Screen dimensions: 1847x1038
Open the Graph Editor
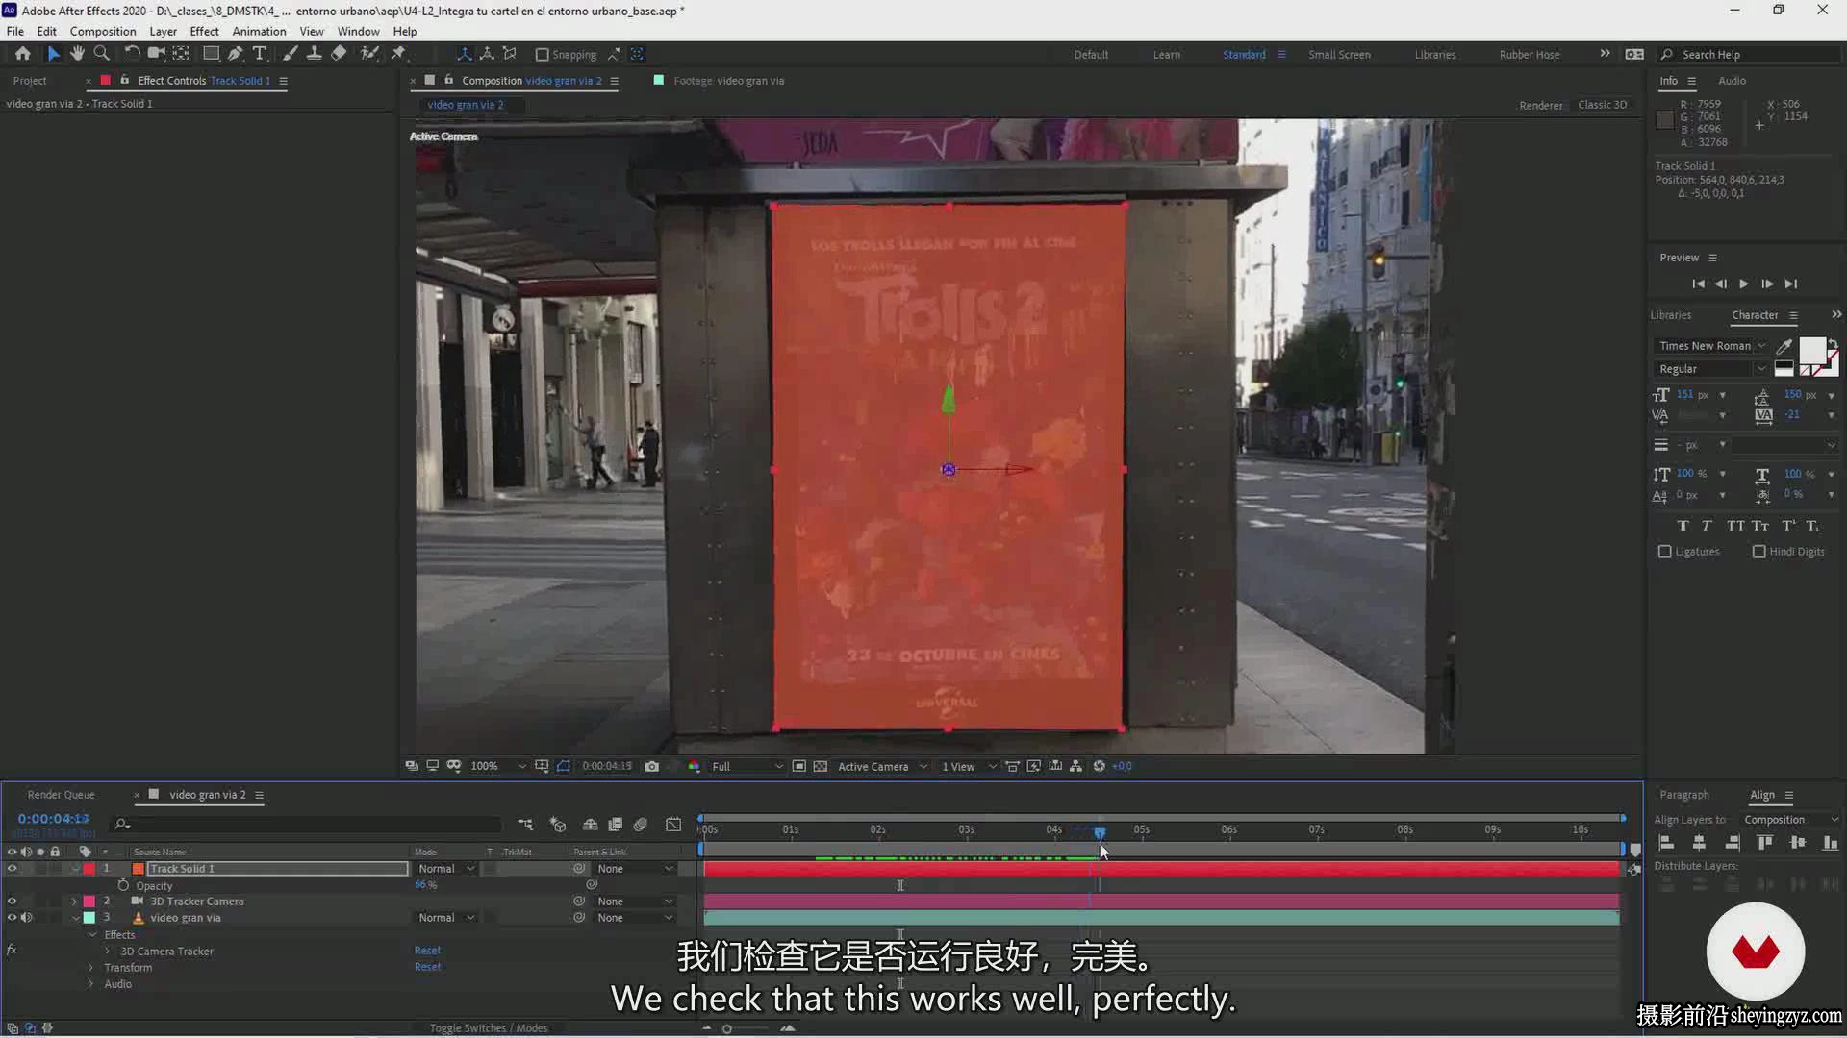pyautogui.click(x=673, y=825)
